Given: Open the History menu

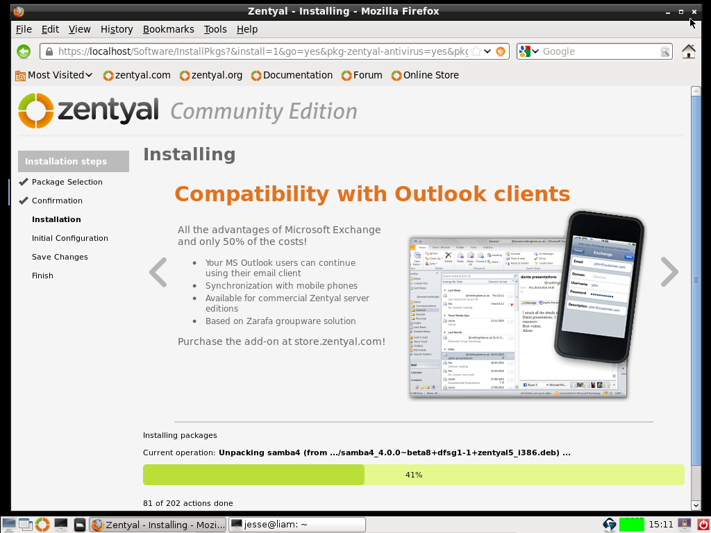Looking at the screenshot, I should (x=117, y=29).
